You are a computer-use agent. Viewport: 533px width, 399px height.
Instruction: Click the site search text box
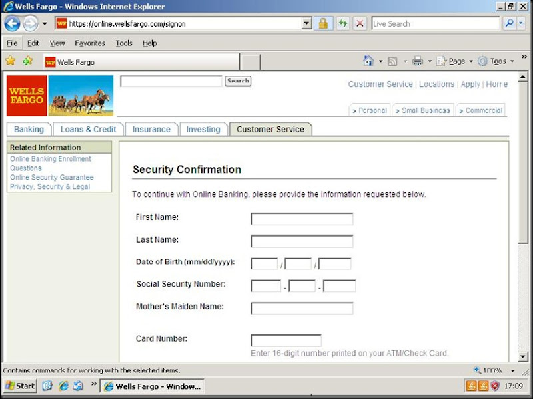point(171,81)
